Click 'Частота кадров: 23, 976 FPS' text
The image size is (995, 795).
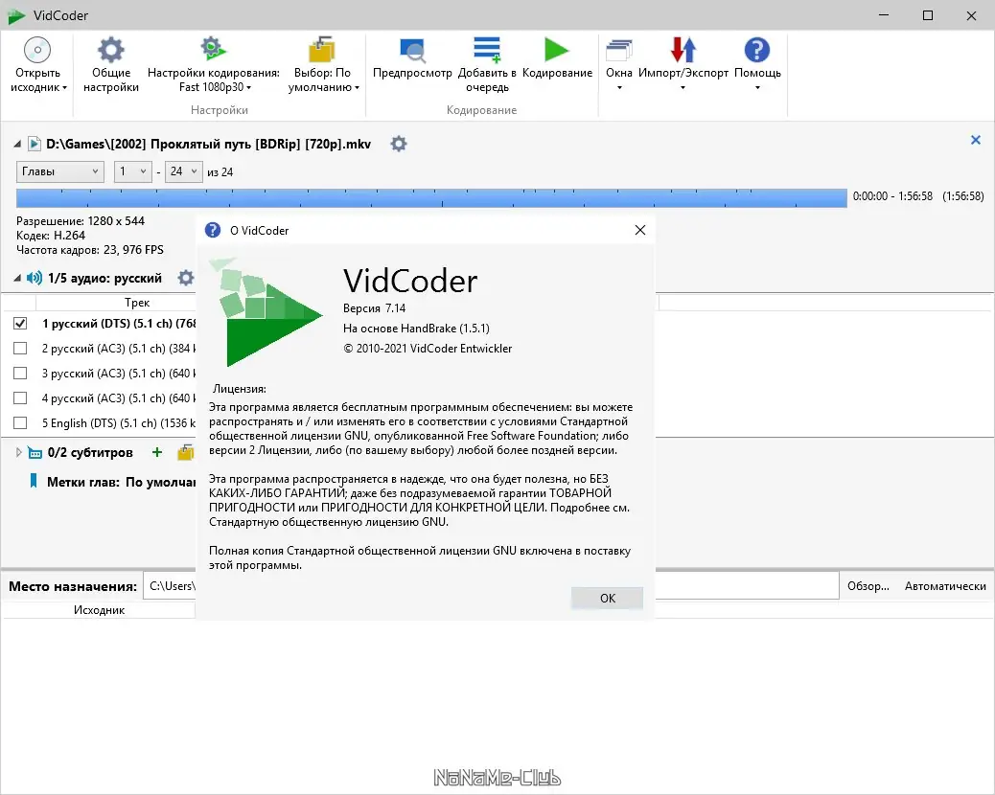(x=90, y=250)
